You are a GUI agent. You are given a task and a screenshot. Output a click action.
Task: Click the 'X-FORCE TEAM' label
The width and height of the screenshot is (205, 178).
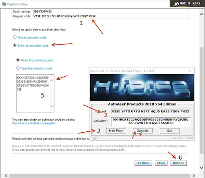183,138
